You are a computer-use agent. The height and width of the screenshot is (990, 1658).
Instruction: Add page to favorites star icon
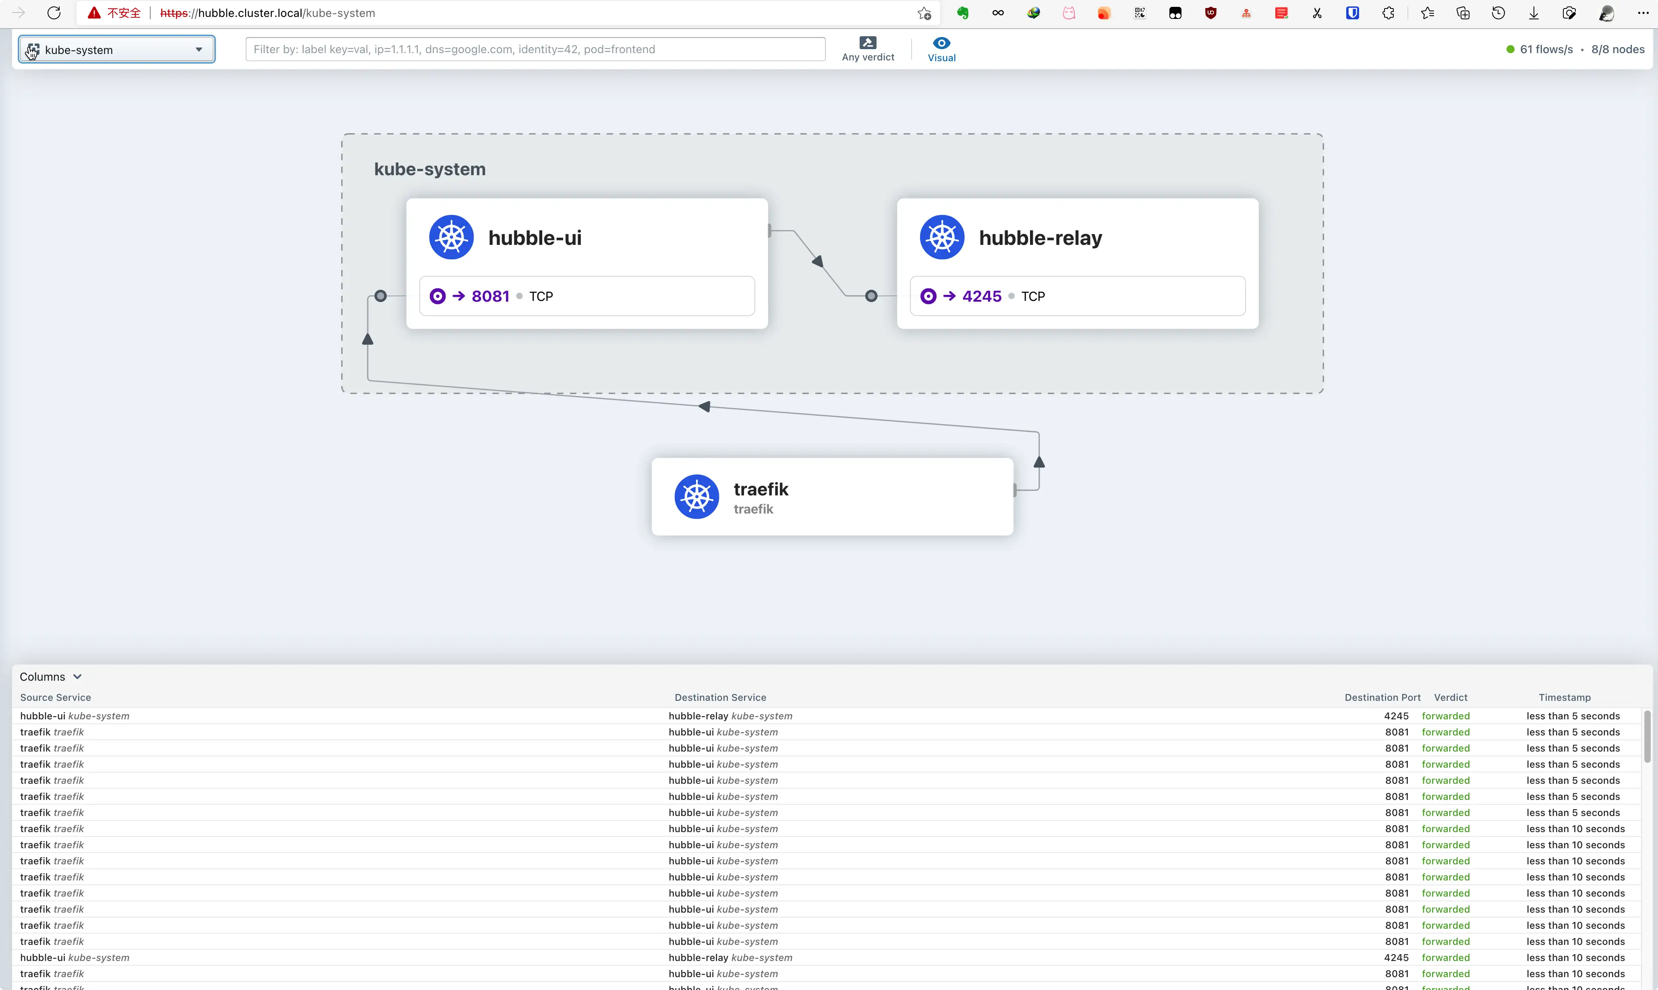coord(924,12)
